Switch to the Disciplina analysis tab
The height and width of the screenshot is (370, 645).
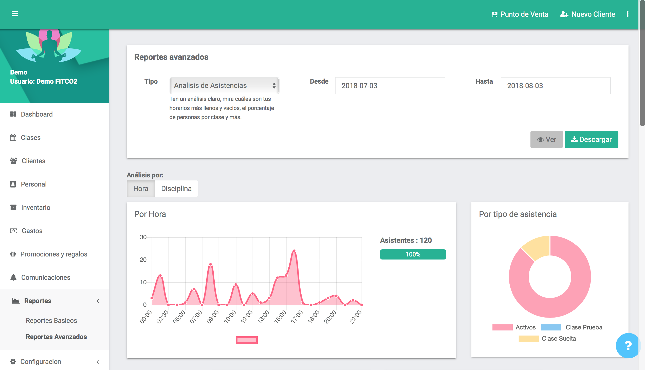(176, 188)
